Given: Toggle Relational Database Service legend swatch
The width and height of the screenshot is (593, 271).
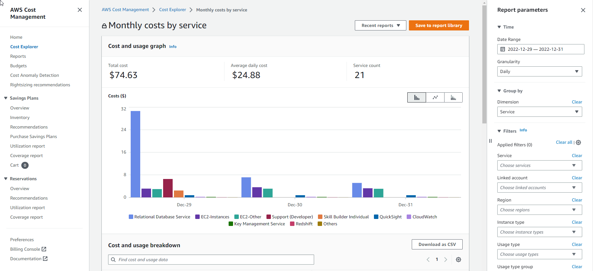Looking at the screenshot, I should pos(131,217).
